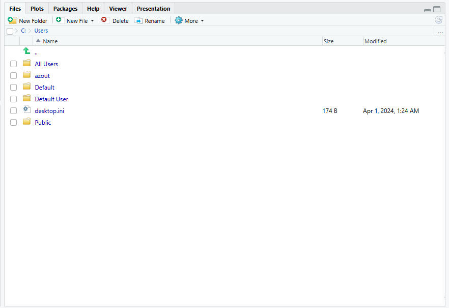Check the All Users row checkbox
The height and width of the screenshot is (308, 449).
[x=13, y=64]
